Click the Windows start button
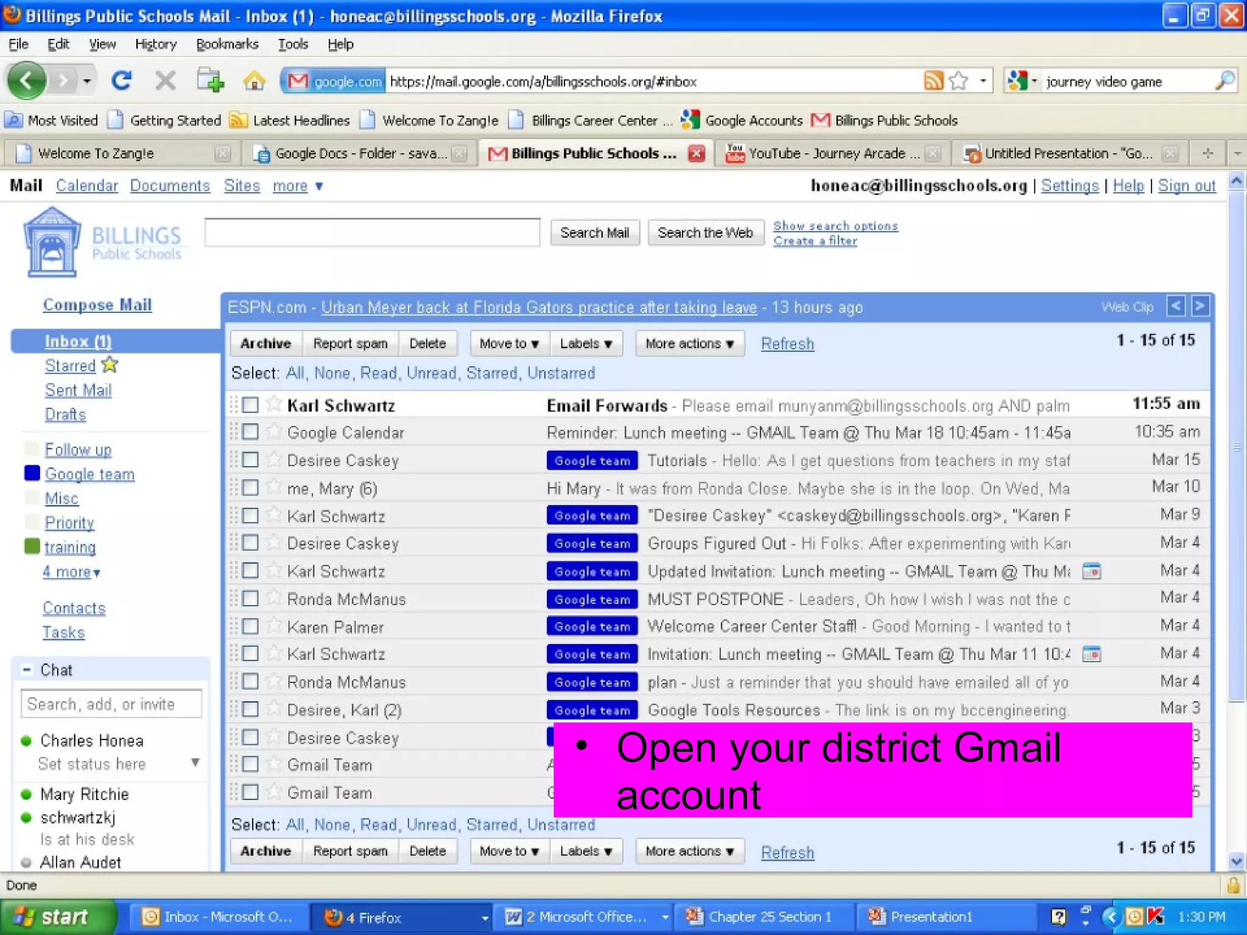The width and height of the screenshot is (1247, 935). pos(57,917)
